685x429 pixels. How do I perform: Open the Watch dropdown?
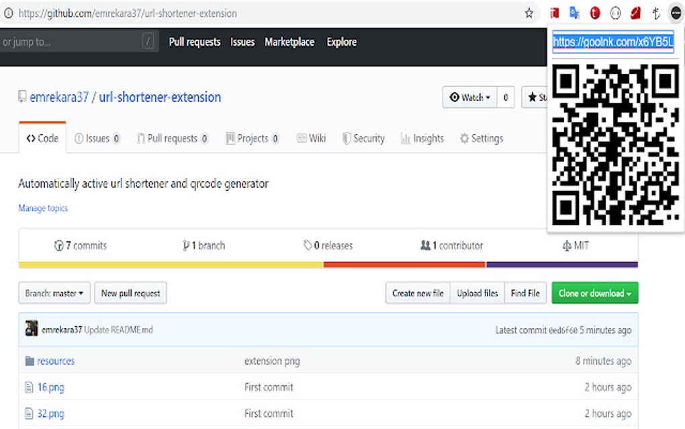click(x=469, y=97)
